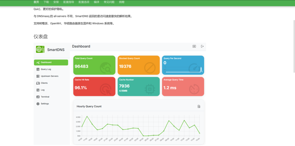
Task: Click the Dashboard chart icon in sidebar
Action: [x=38, y=62]
